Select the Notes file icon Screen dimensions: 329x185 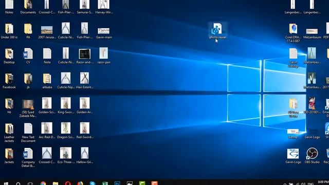[x=9, y=7]
